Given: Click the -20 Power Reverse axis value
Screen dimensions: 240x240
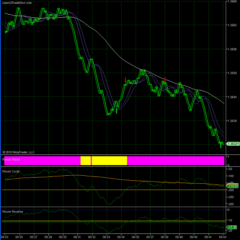Looking at the screenshot, I should (x=230, y=230).
